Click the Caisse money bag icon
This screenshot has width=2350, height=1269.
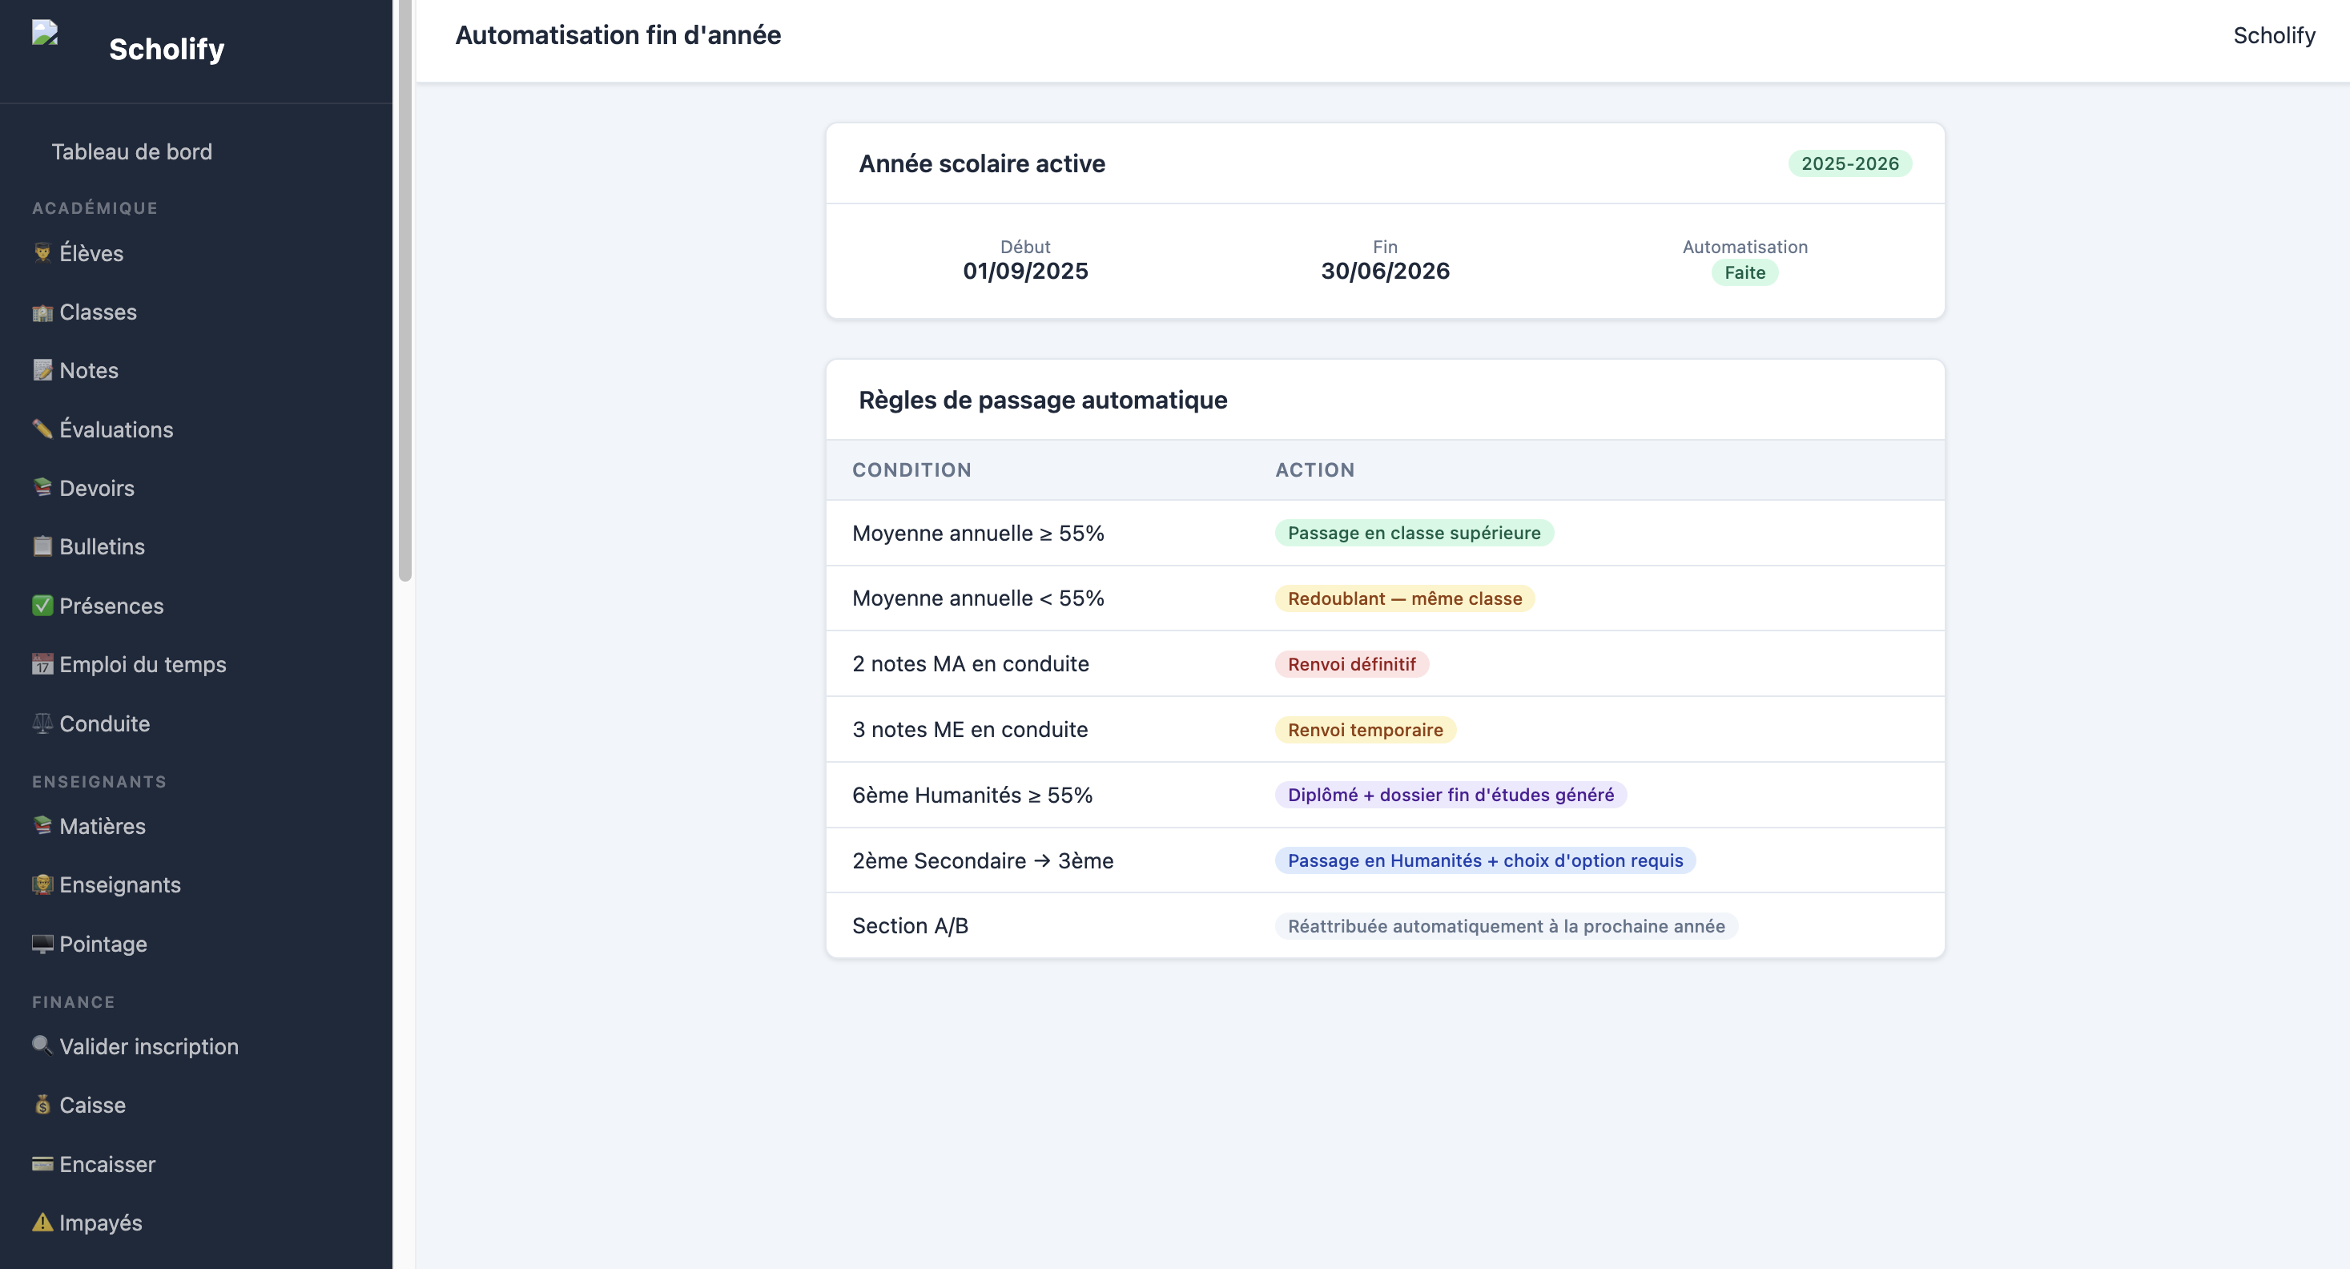[43, 1105]
